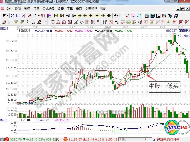The image size is (190, 142).
Task: Jump to first bar with skip-start arrow
Action: coord(56,16)
